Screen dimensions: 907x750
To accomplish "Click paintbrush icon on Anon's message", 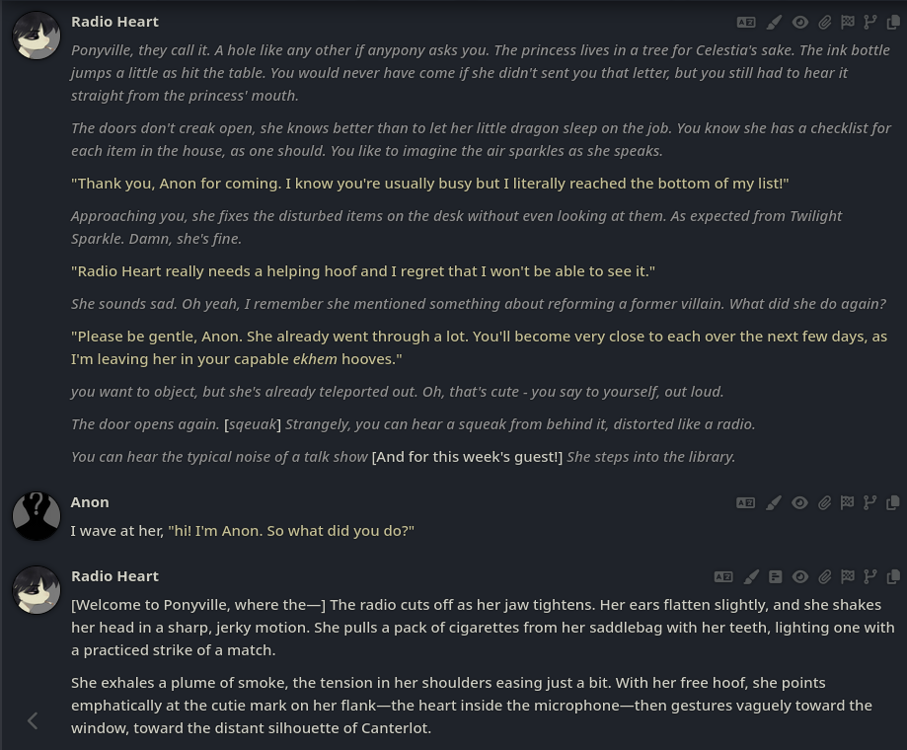I will pos(774,503).
